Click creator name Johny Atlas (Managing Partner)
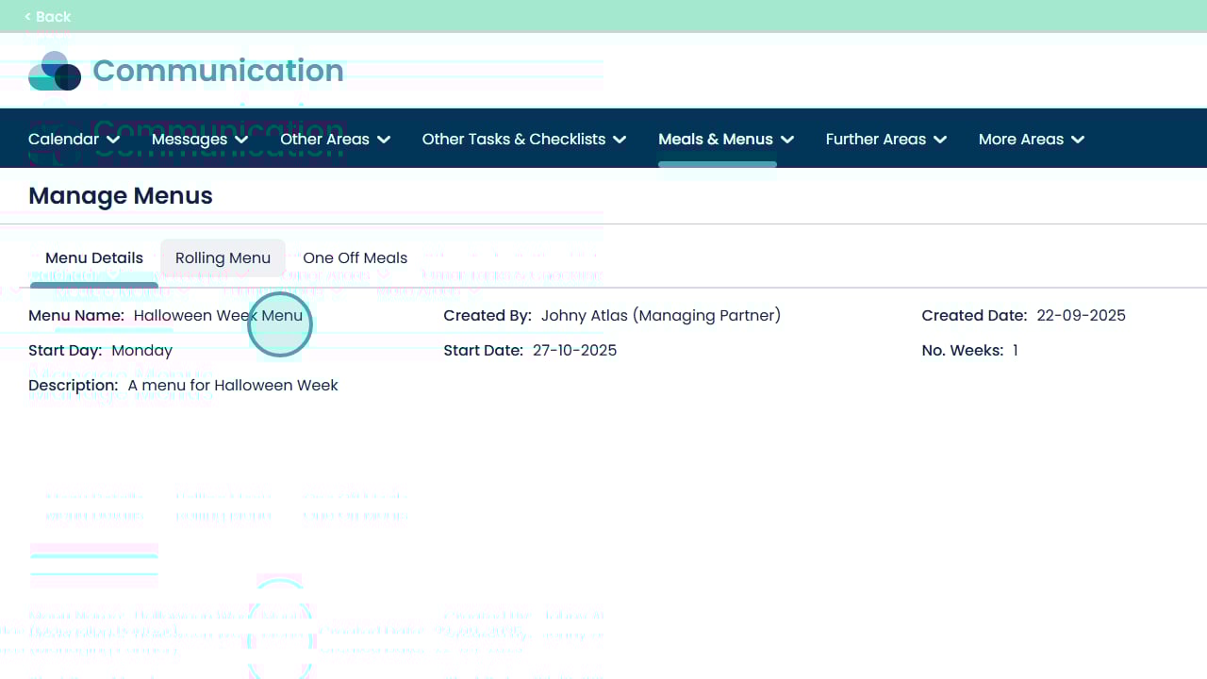This screenshot has height=679, width=1207. click(660, 316)
